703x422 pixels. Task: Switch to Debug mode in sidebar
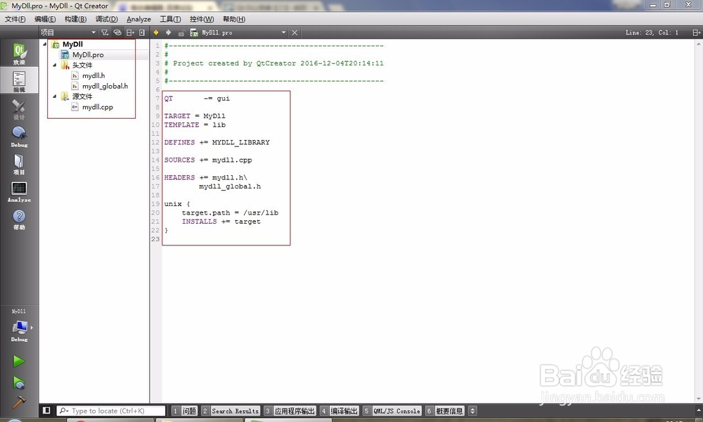pos(19,136)
